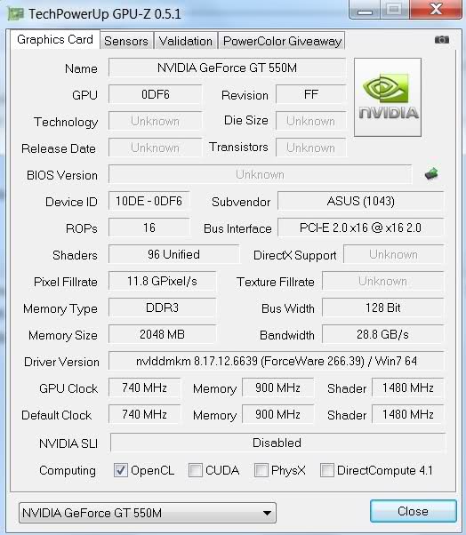Open the PowerColor Giveaway tab
Screen dimensions: 466x535
click(x=282, y=41)
